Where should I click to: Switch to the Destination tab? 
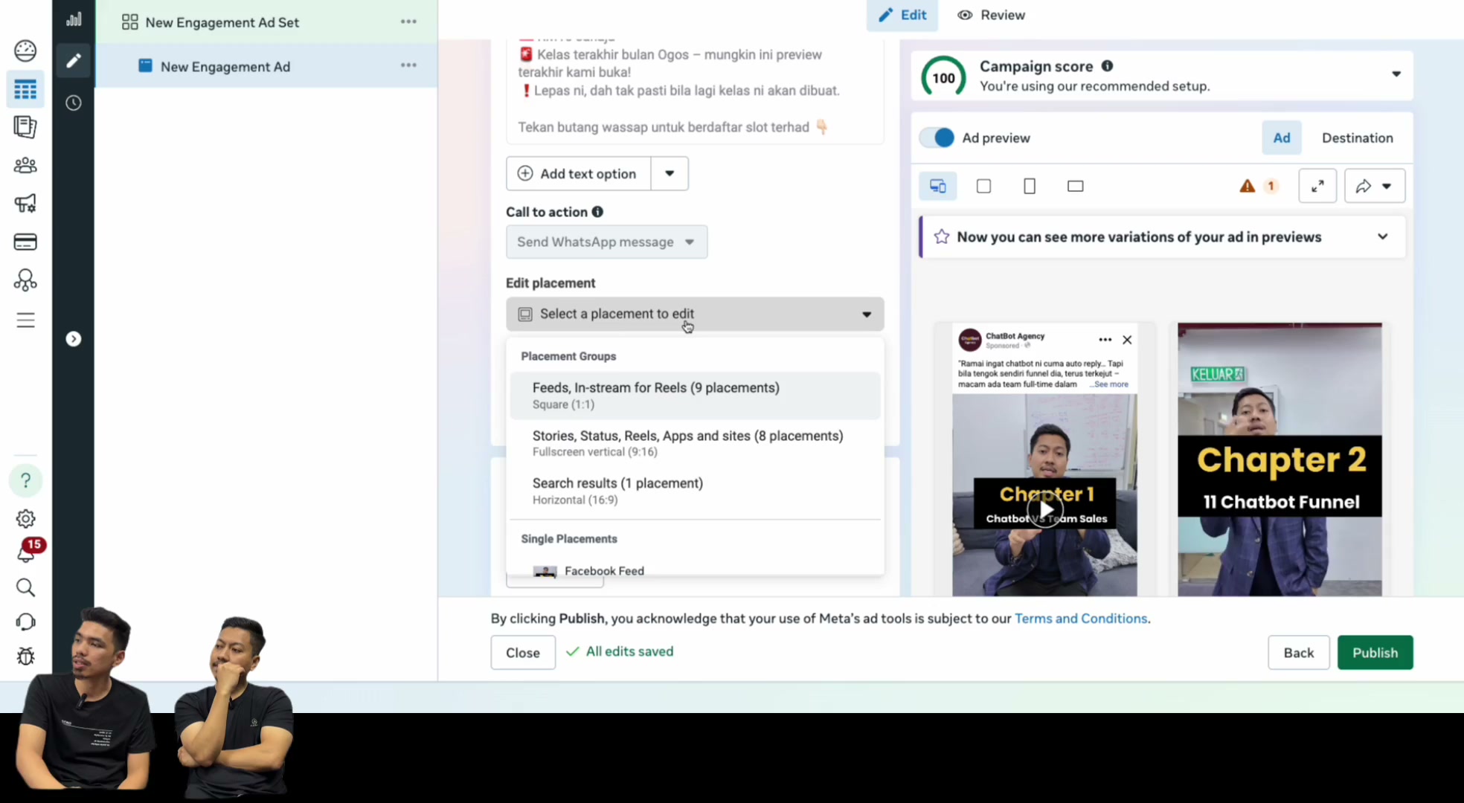point(1357,138)
